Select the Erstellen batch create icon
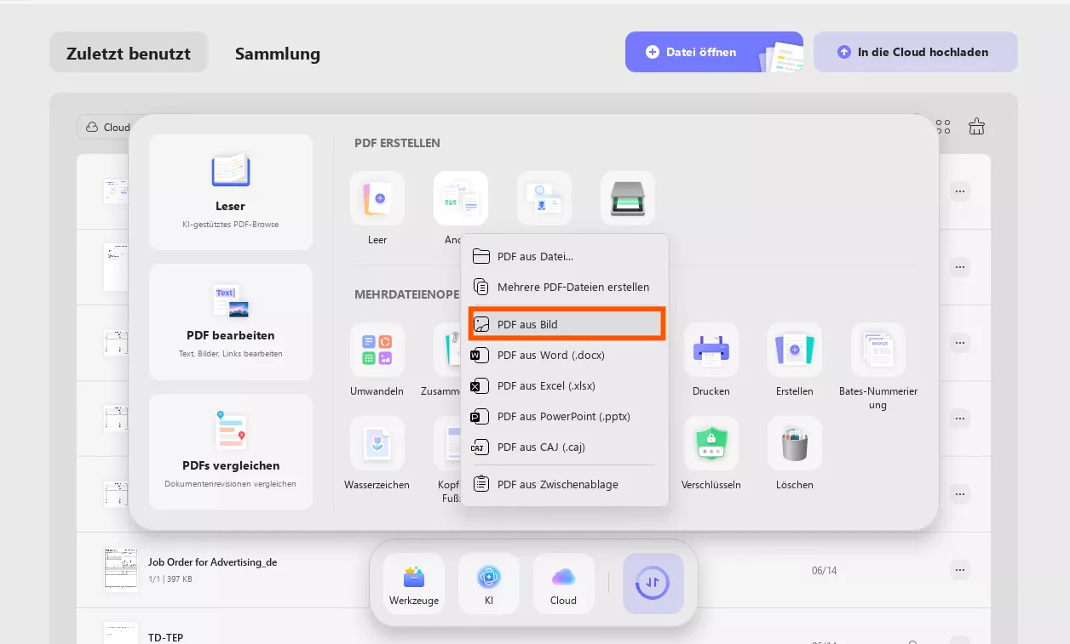 pos(795,350)
